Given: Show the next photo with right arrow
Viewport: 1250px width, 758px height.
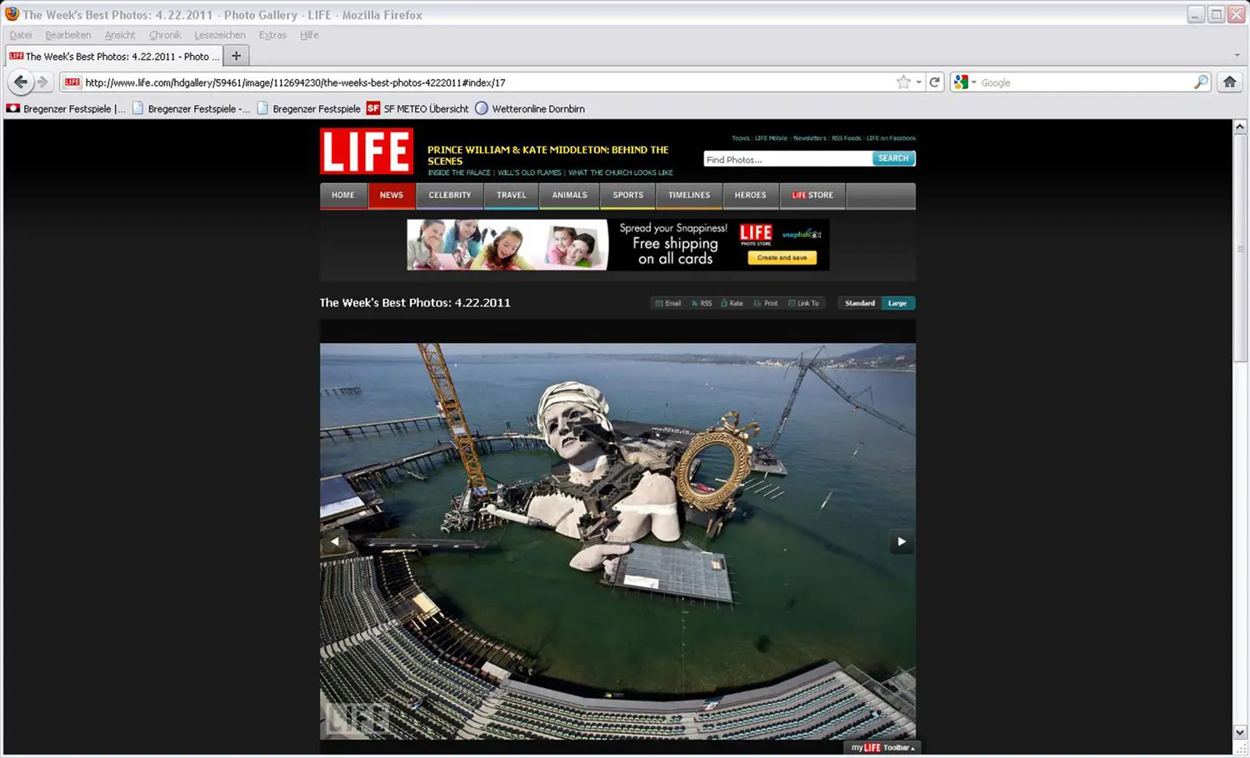Looking at the screenshot, I should click(x=901, y=541).
